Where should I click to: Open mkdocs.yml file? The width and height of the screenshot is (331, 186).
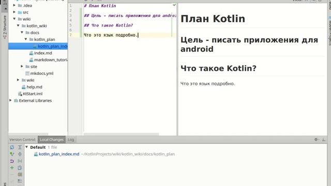pos(39,73)
